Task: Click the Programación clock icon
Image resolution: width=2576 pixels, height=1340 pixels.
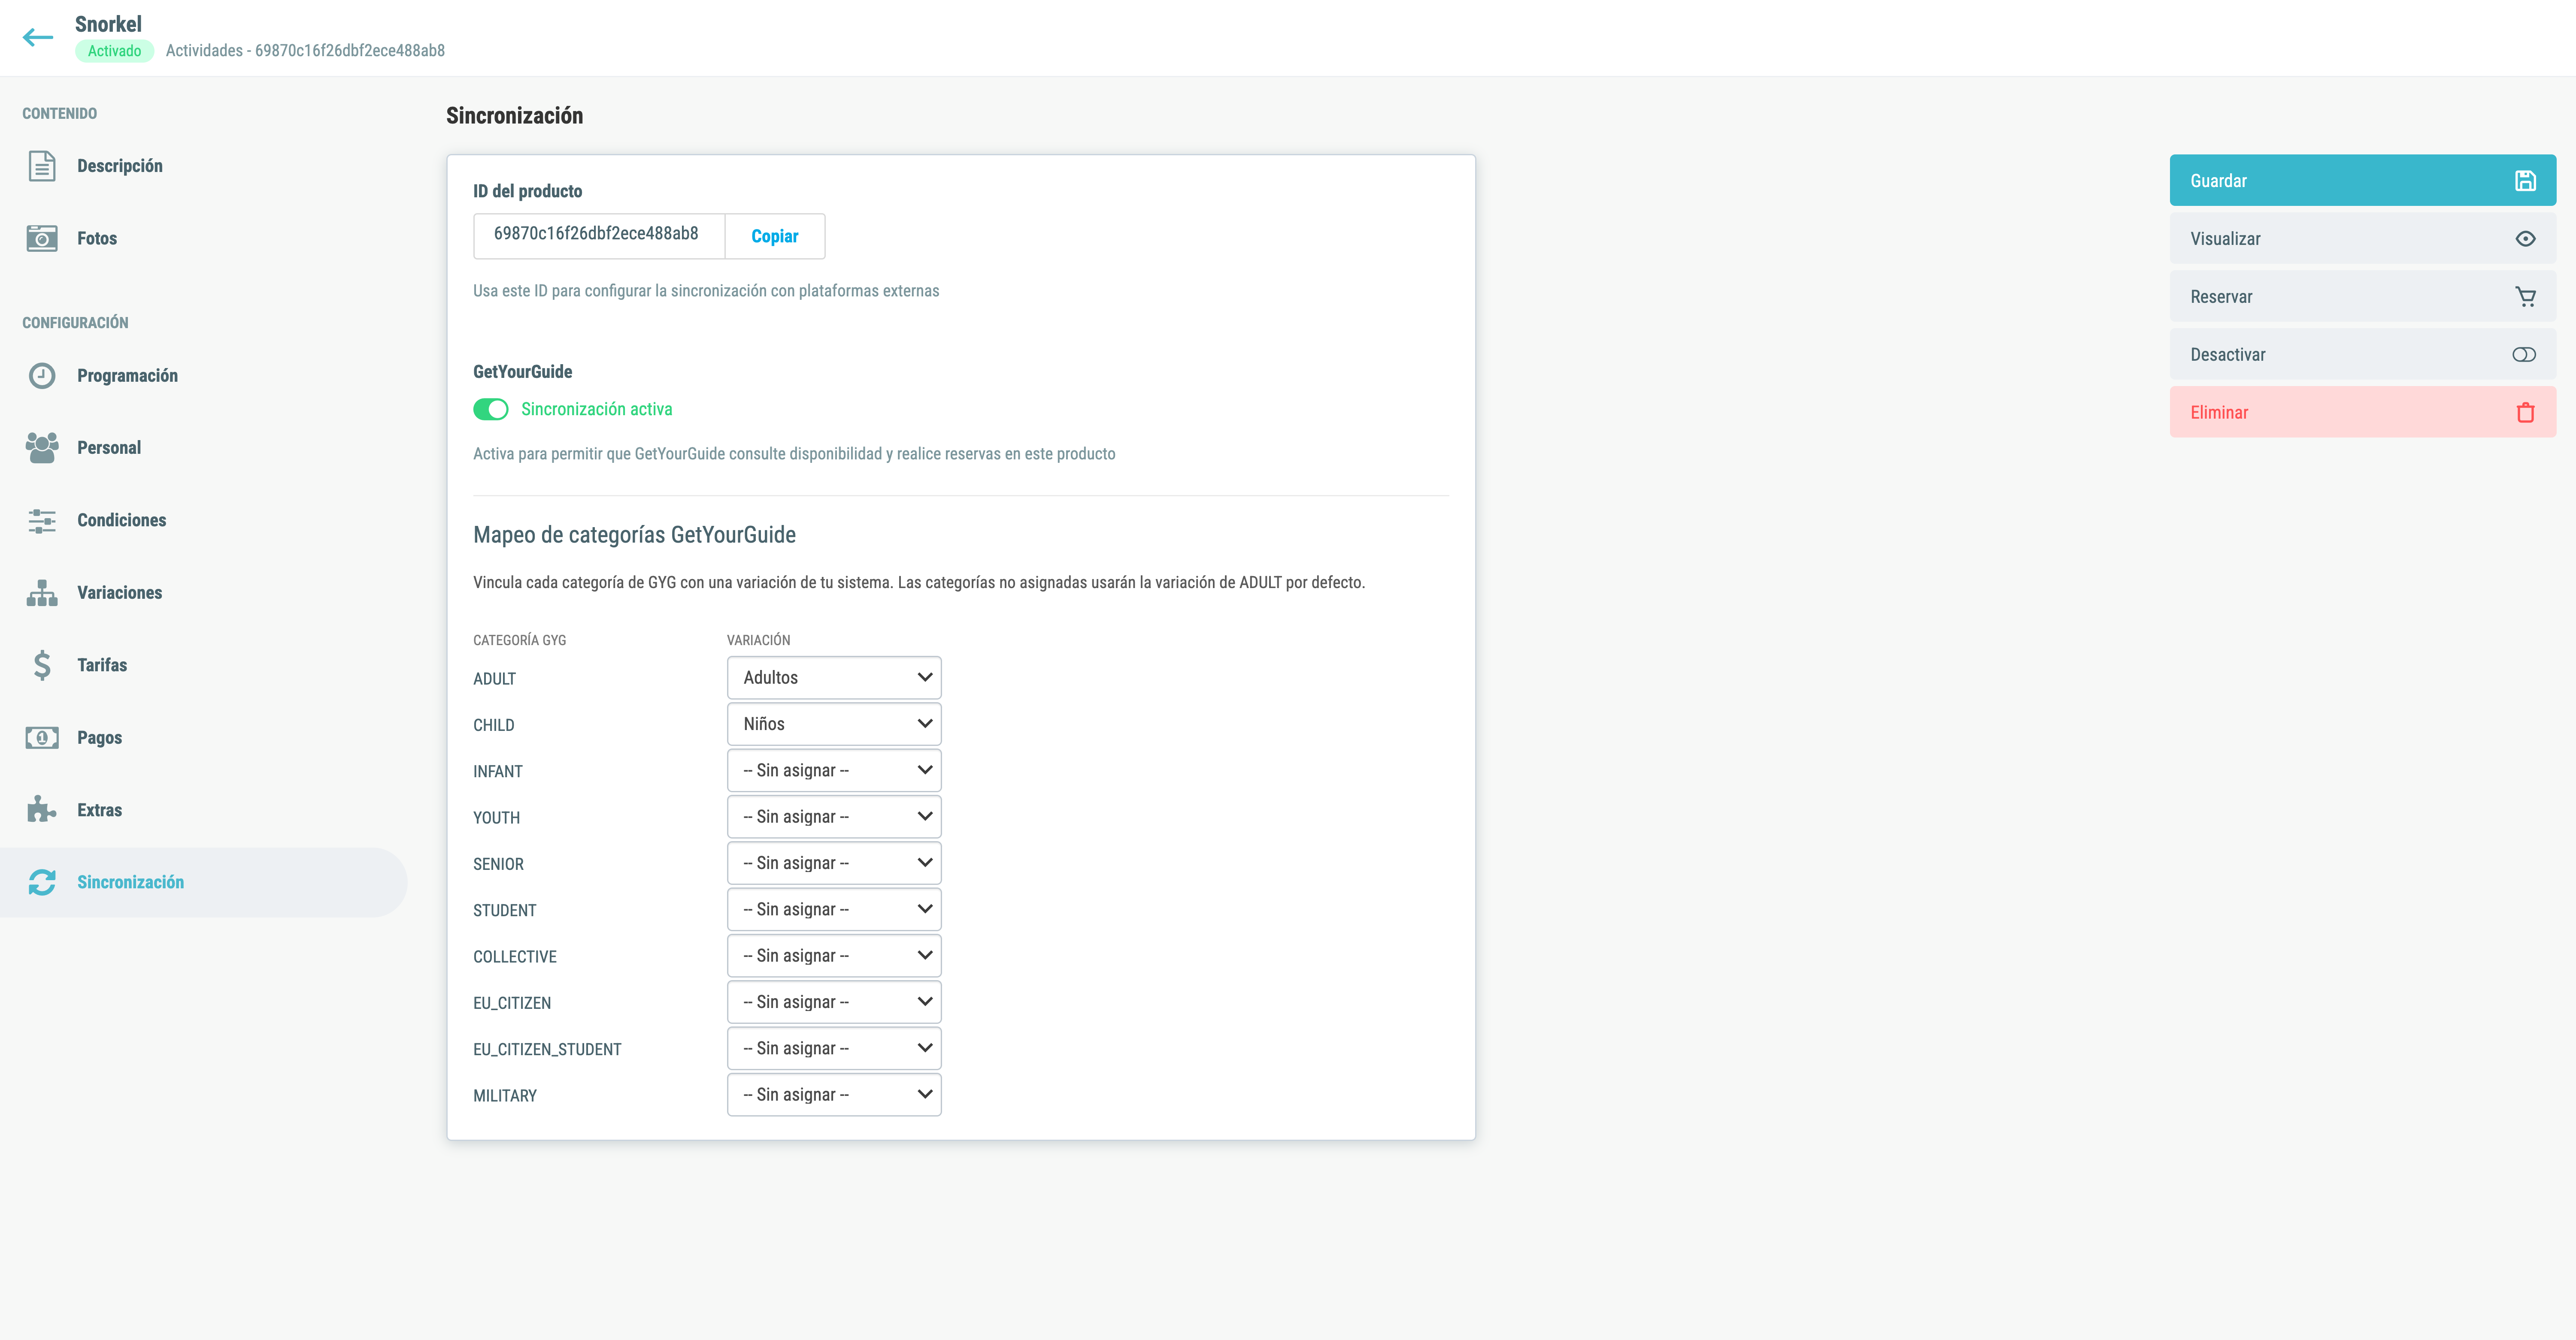Action: tap(42, 376)
